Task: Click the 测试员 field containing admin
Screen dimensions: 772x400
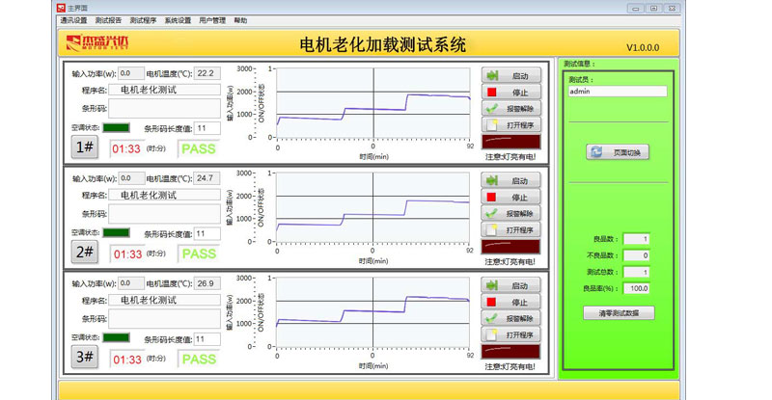Action: pyautogui.click(x=618, y=91)
